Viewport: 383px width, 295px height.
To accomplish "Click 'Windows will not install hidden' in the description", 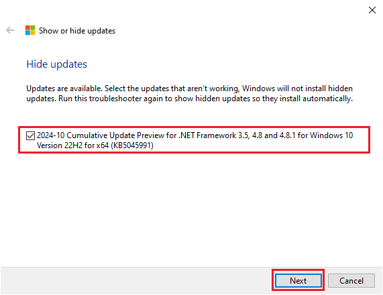I will [297, 88].
